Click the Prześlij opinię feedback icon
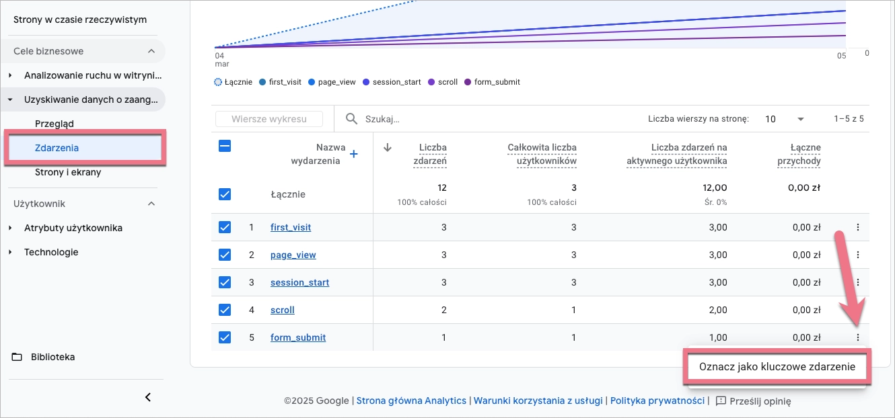The height and width of the screenshot is (418, 895). click(x=721, y=401)
